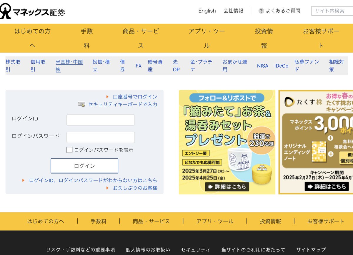This screenshot has height=255, width=353.
Task: Click the Monex Securities logo
Action: point(32,11)
